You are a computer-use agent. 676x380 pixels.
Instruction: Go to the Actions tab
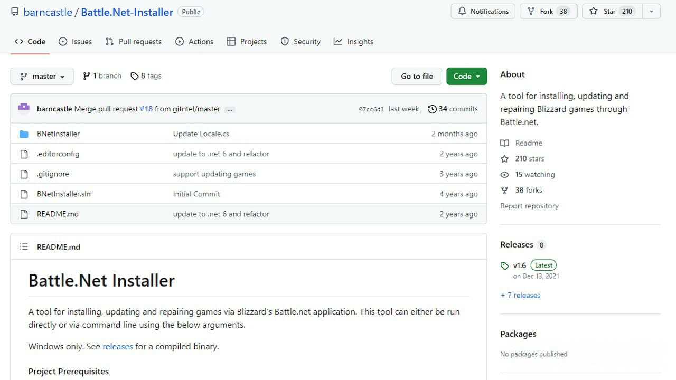pyautogui.click(x=194, y=42)
